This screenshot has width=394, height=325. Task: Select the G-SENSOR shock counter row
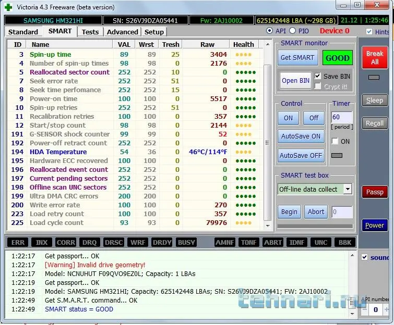click(136, 134)
